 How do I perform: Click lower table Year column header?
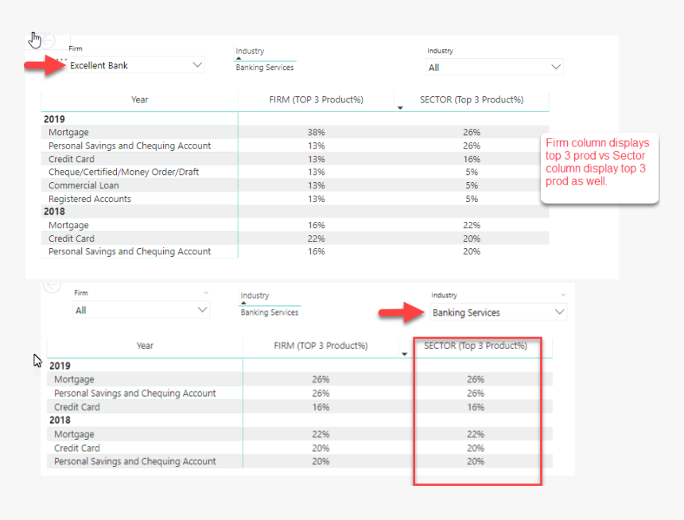[x=145, y=346]
